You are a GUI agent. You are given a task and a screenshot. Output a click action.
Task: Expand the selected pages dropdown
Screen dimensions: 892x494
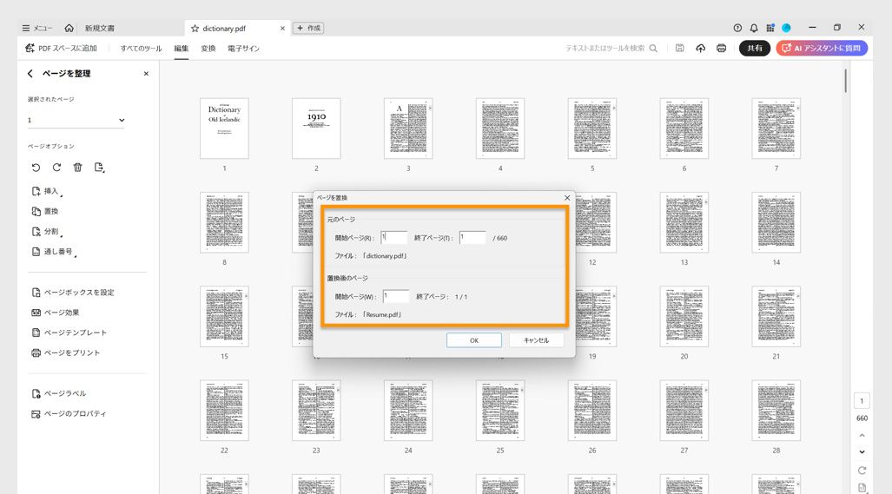[76, 120]
